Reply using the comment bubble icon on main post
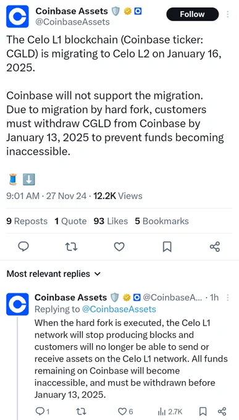239x420 pixels. (x=23, y=246)
